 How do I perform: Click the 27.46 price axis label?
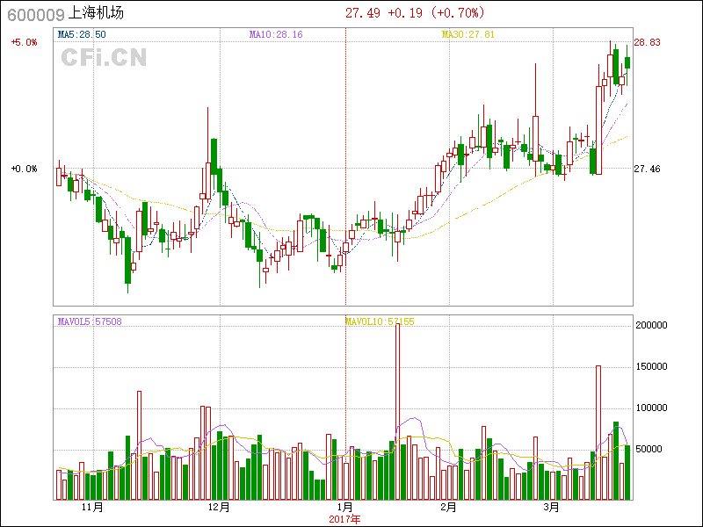pos(648,169)
